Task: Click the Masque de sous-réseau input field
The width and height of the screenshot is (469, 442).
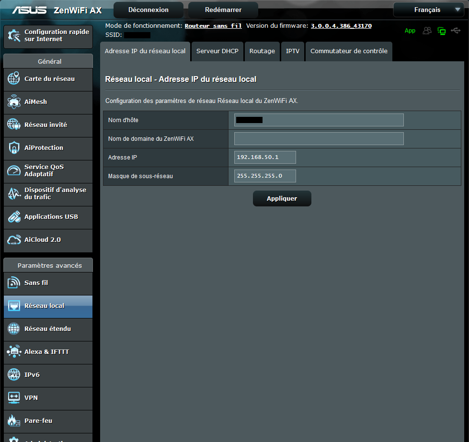Action: pyautogui.click(x=265, y=176)
